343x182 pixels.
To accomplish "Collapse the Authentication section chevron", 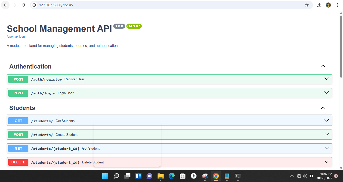I will [323, 66].
